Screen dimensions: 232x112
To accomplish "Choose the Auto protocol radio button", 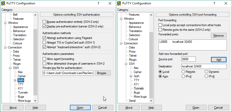I will point(160,76).
